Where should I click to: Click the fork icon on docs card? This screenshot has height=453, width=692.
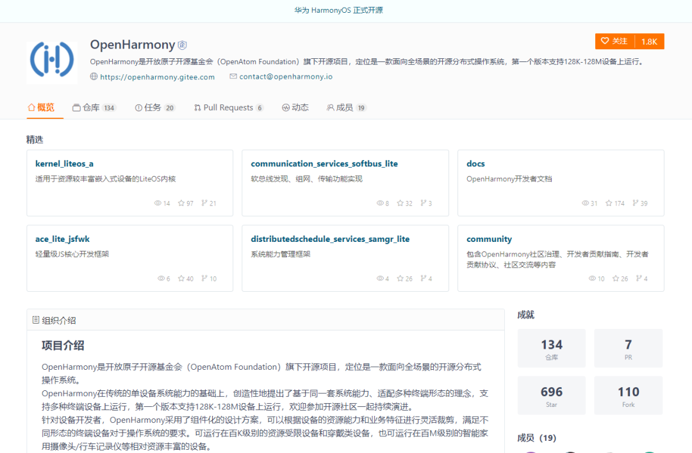(636, 203)
